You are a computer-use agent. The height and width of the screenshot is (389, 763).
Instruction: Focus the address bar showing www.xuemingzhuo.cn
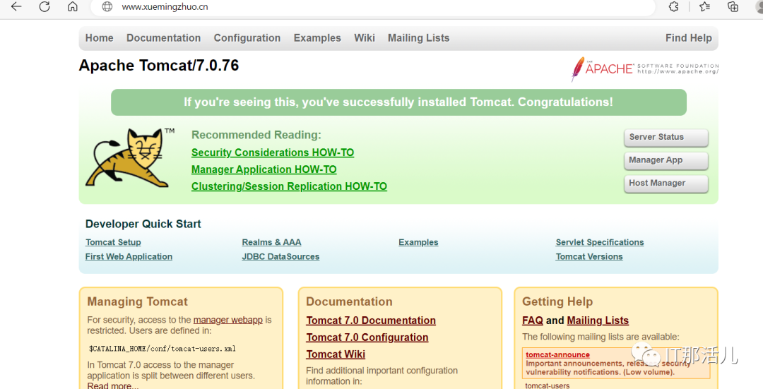click(372, 7)
